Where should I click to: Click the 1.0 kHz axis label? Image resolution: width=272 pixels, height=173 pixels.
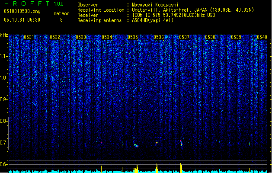[x=3, y=78]
